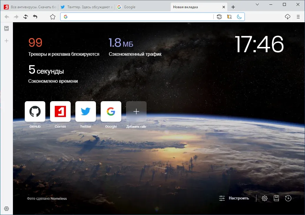The height and width of the screenshot is (215, 305).
Task: Add a new site tile with plus
Action: click(136, 111)
